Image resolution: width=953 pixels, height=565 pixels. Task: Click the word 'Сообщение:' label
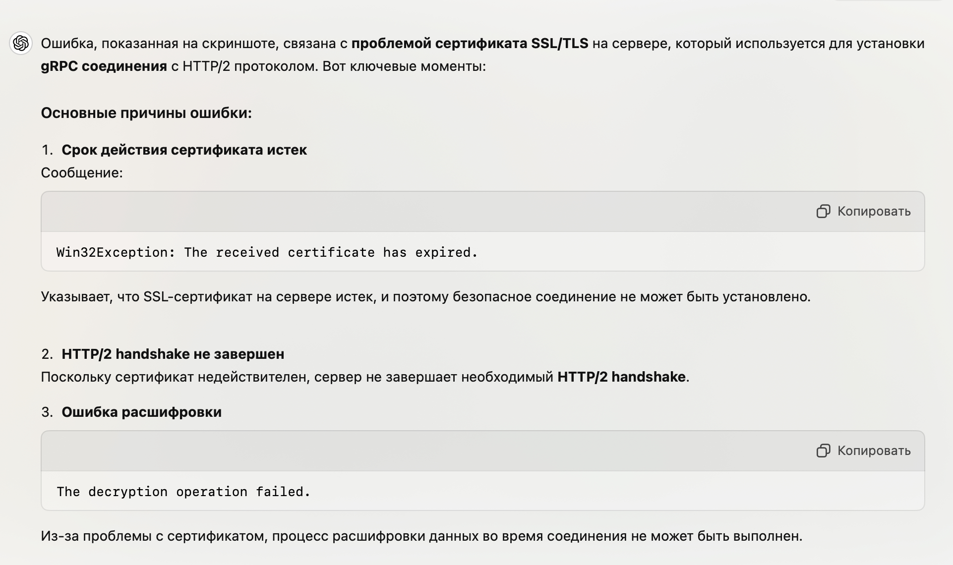click(x=82, y=172)
